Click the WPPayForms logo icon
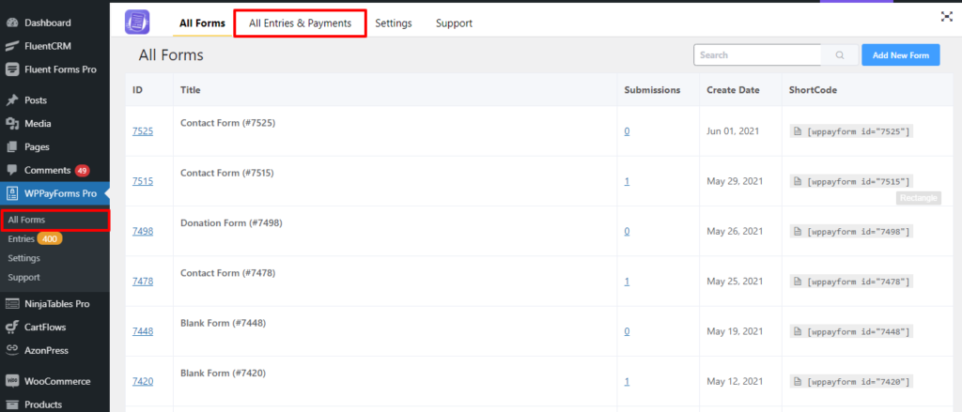Screen dimensions: 962x412 click(138, 22)
